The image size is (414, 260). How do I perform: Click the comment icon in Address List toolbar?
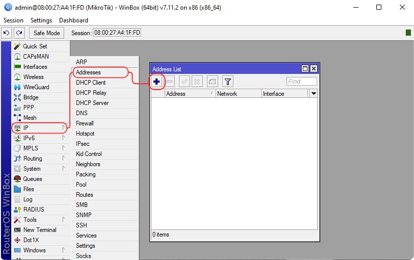click(213, 82)
